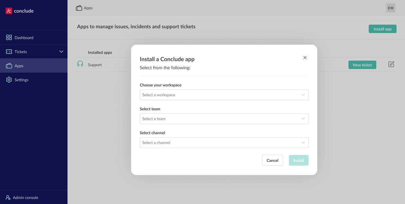405x204 pixels.
Task: Go to Dashboard in the sidebar
Action: (x=24, y=38)
